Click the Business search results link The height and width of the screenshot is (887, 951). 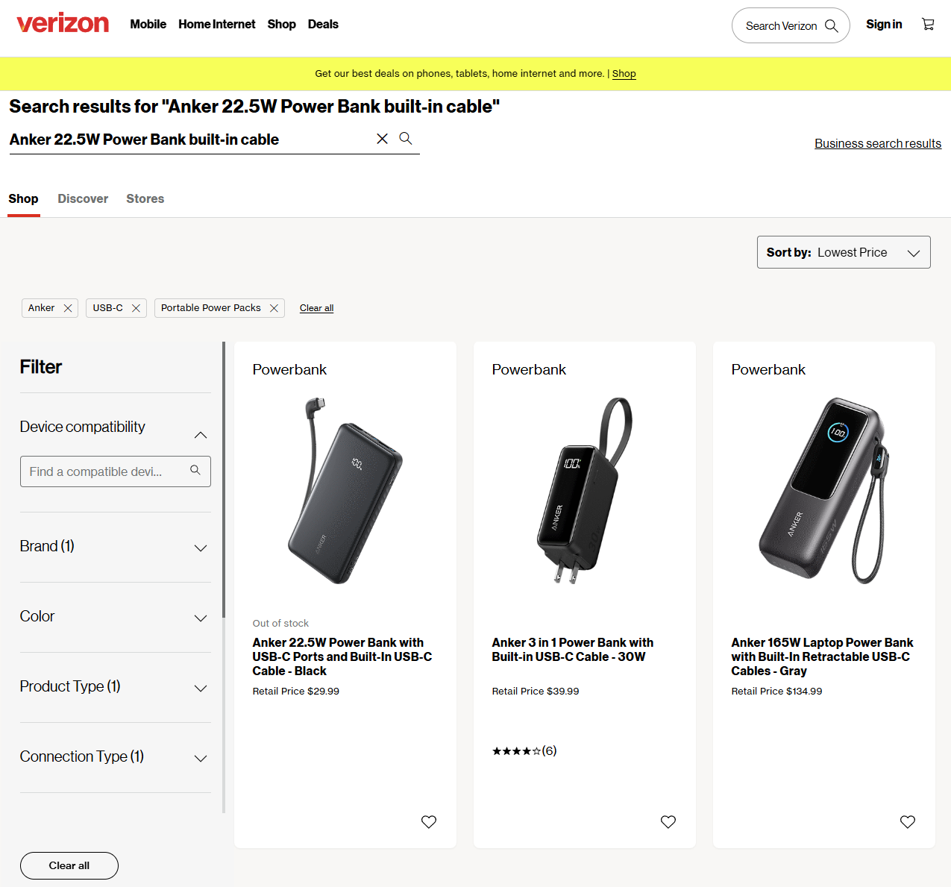(877, 143)
